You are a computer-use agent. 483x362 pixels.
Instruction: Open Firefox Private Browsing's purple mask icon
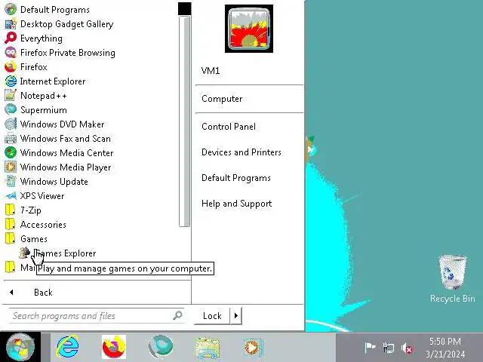point(11,53)
